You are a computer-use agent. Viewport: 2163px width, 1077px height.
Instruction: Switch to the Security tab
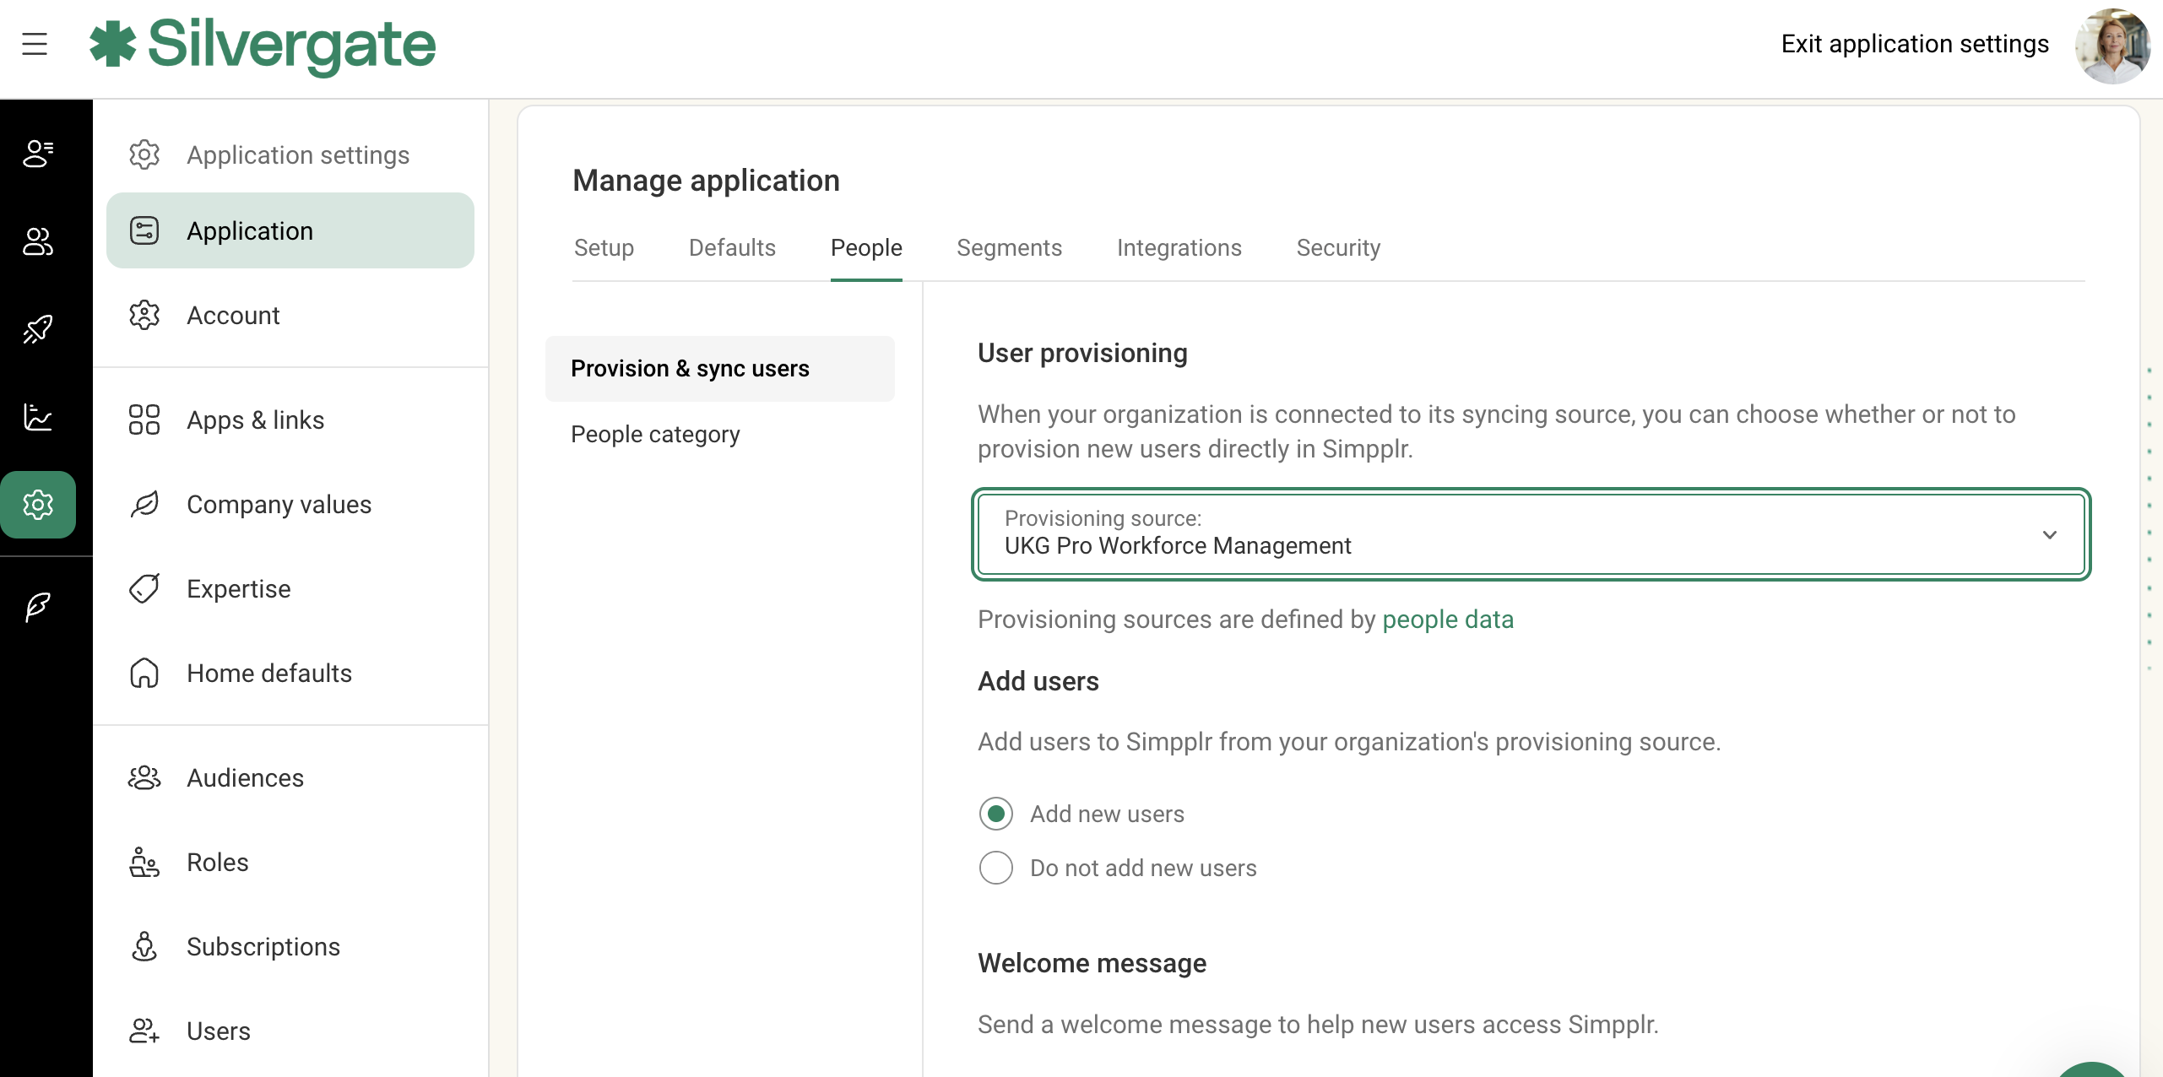1338,248
